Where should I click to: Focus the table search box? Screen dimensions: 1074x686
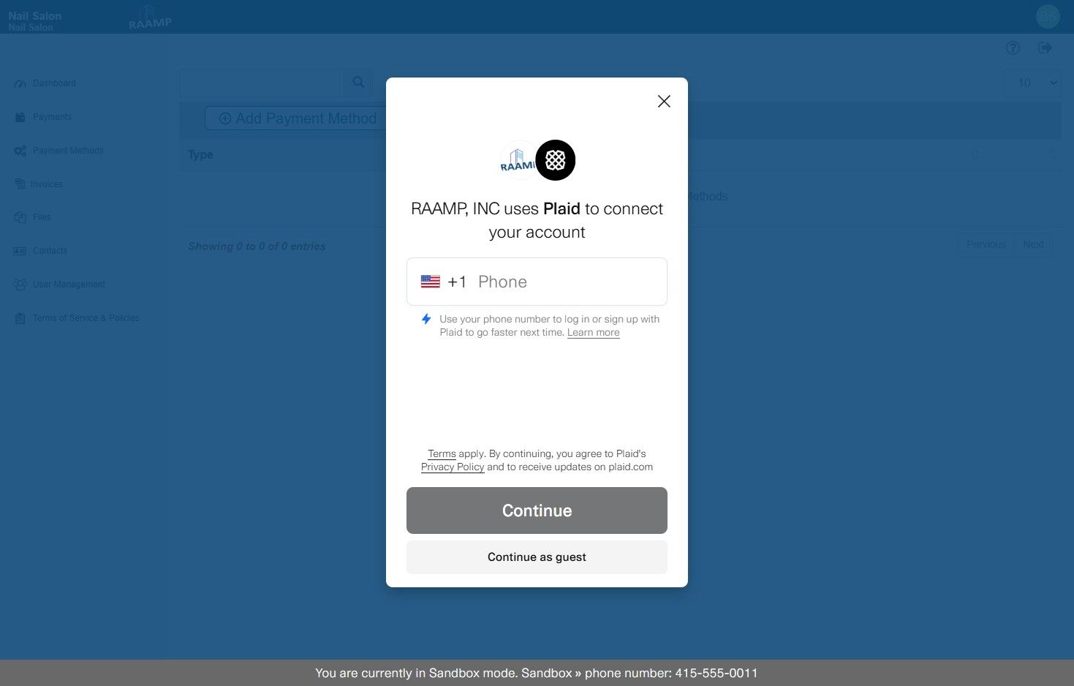262,83
